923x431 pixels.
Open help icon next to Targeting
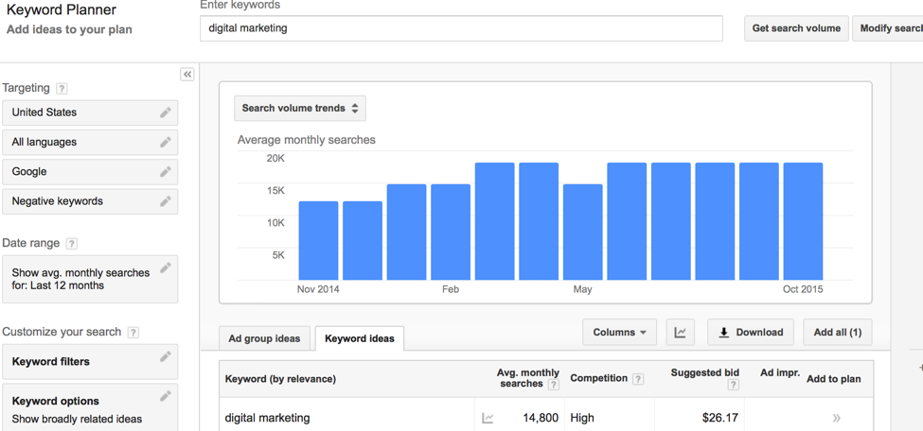pyautogui.click(x=62, y=89)
